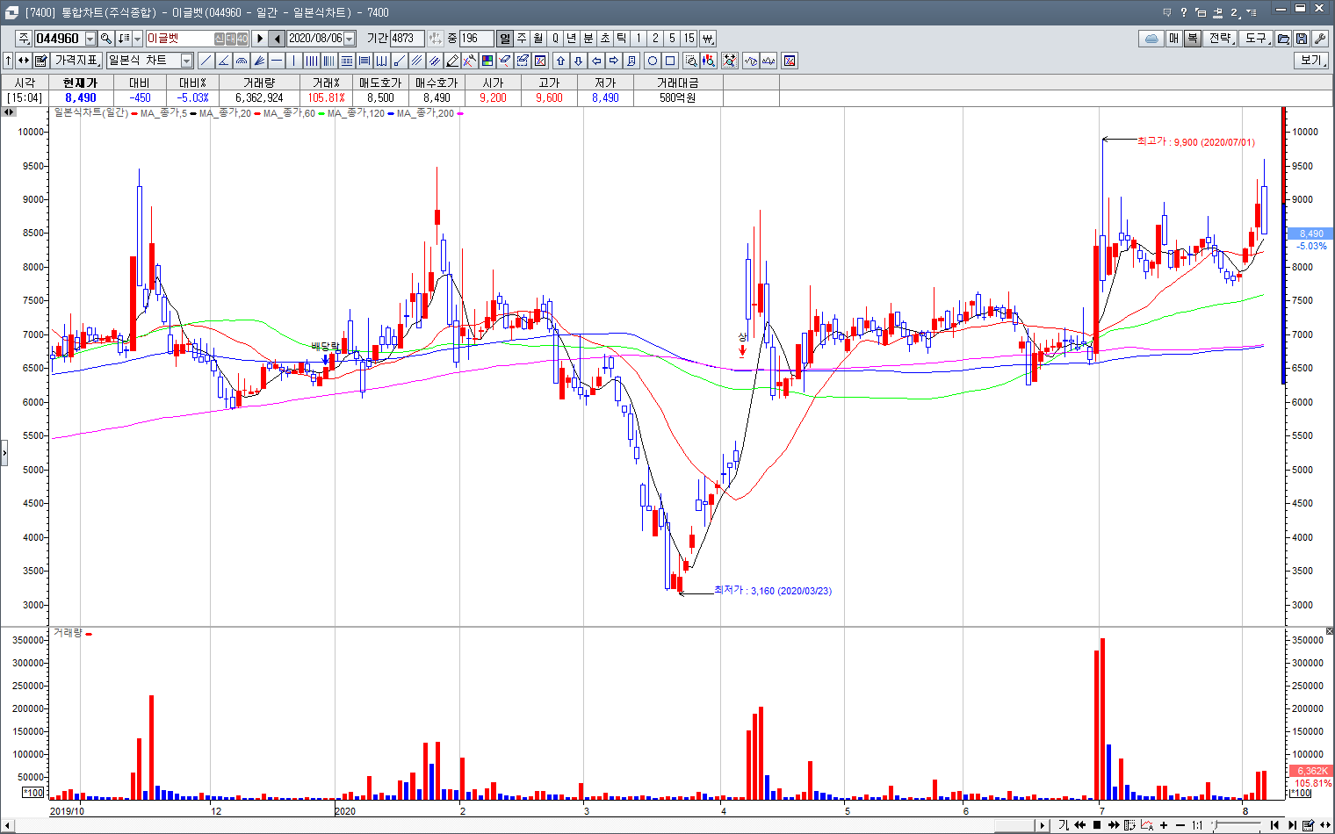Click the 기간 period input field 4873

408,39
